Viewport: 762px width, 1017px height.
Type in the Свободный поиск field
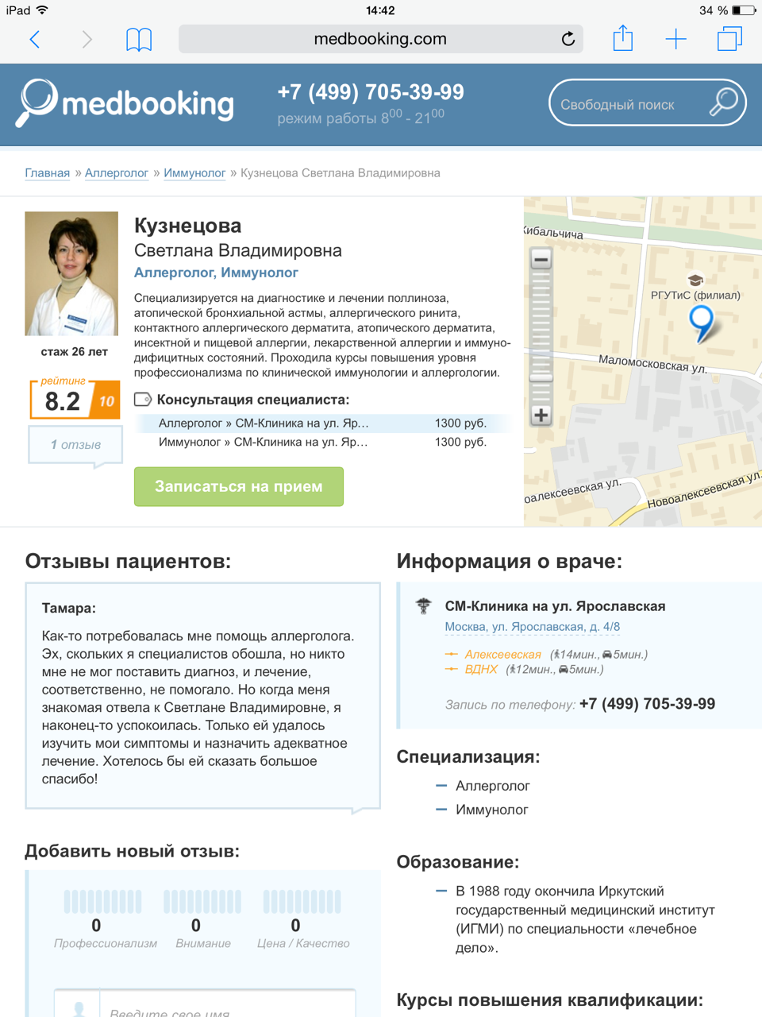coord(627,104)
